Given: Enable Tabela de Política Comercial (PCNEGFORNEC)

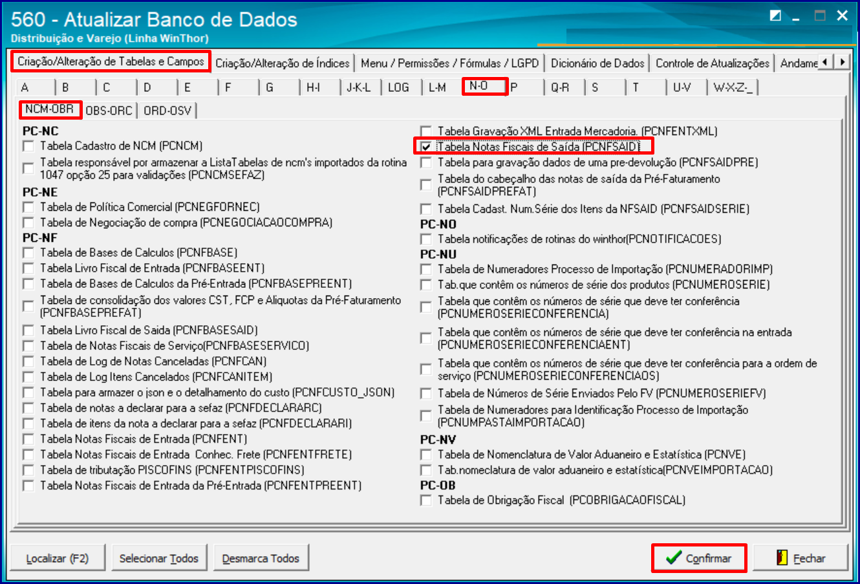Looking at the screenshot, I should (x=28, y=208).
